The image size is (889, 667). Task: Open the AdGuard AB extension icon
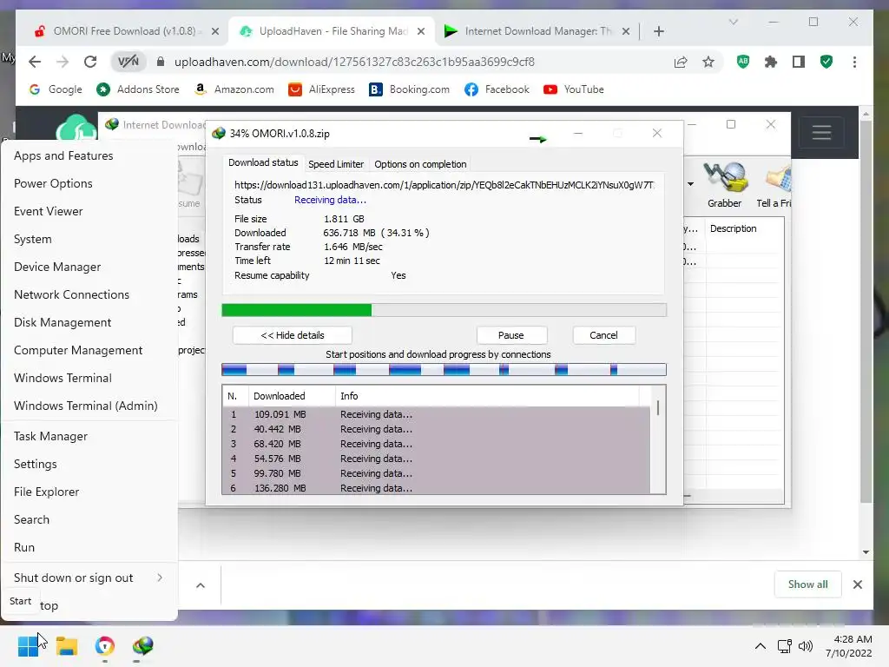click(743, 62)
